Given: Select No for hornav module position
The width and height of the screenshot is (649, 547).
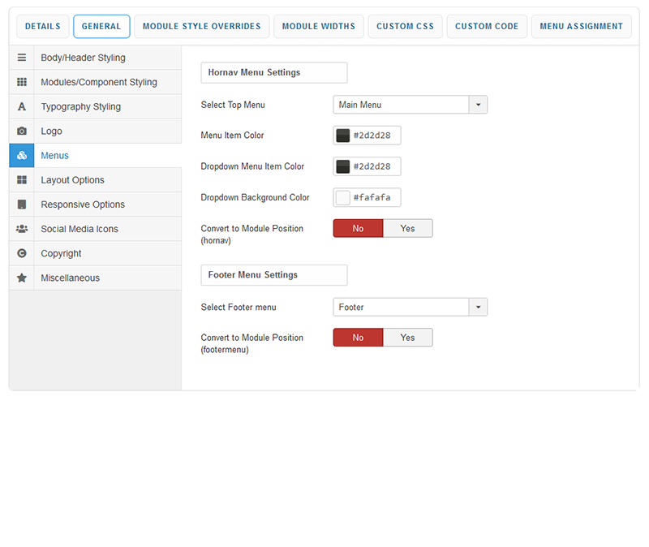Looking at the screenshot, I should tap(358, 228).
